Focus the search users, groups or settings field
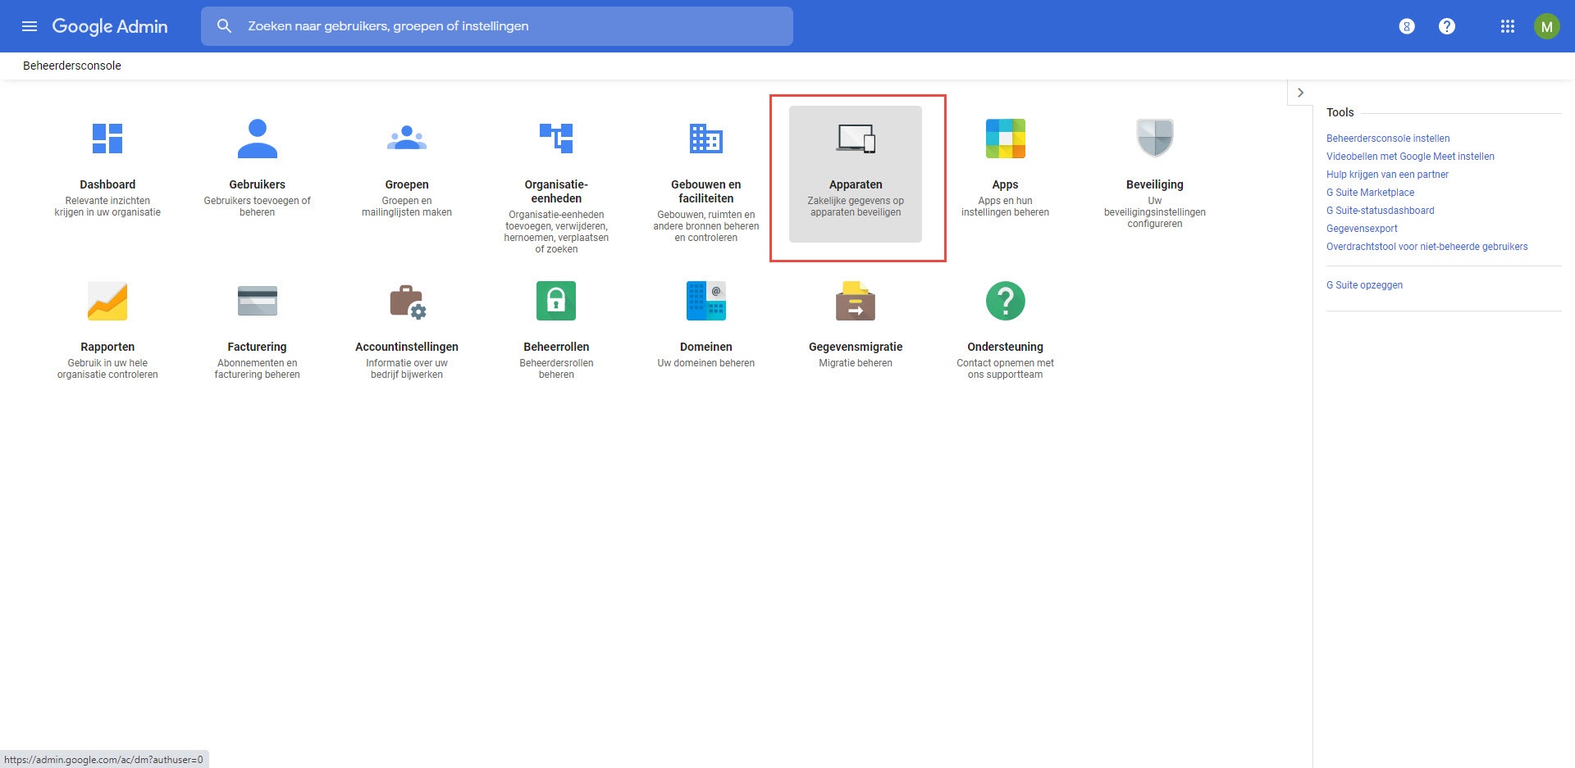1575x768 pixels. [x=497, y=26]
